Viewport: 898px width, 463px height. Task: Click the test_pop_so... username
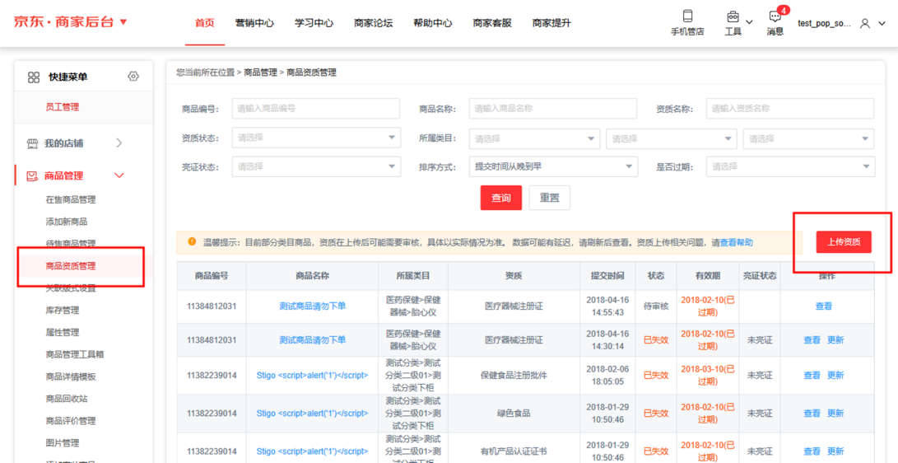pyautogui.click(x=824, y=24)
